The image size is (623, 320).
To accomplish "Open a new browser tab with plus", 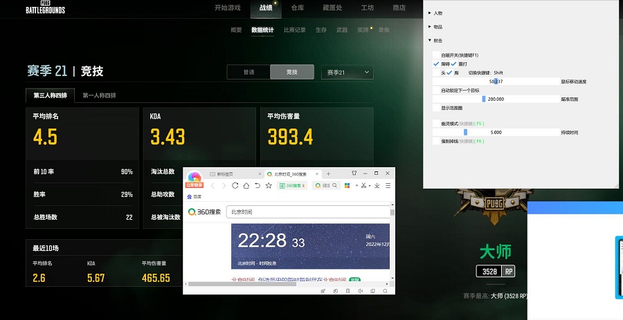I will (328, 173).
